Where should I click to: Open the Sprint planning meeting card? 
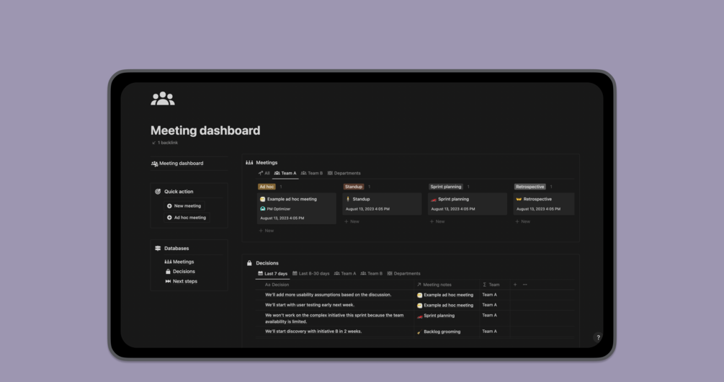pyautogui.click(x=468, y=204)
